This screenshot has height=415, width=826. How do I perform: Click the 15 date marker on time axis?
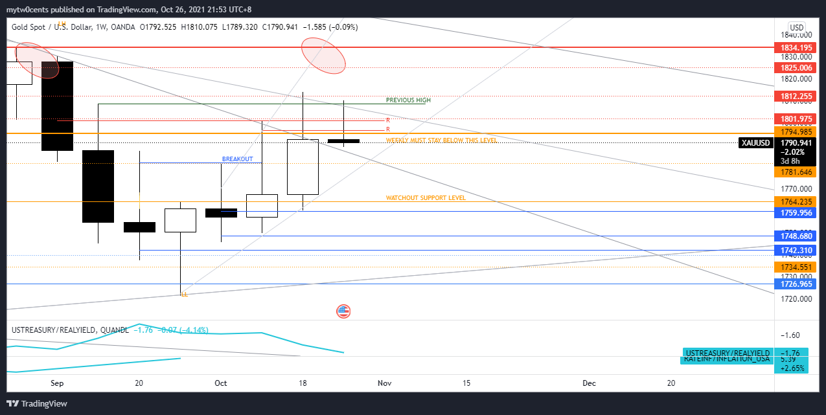click(466, 383)
